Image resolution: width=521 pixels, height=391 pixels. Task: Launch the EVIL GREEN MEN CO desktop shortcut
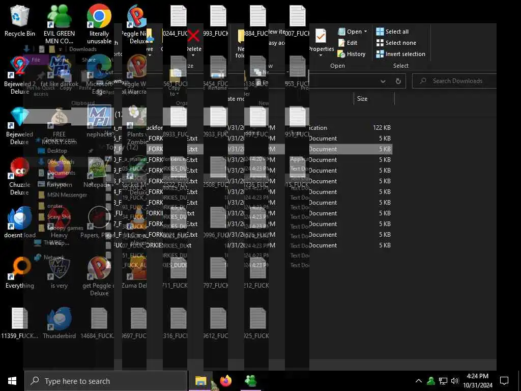(59, 24)
